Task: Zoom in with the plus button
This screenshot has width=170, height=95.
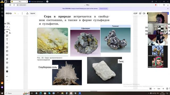Action: pyautogui.click(x=163, y=89)
